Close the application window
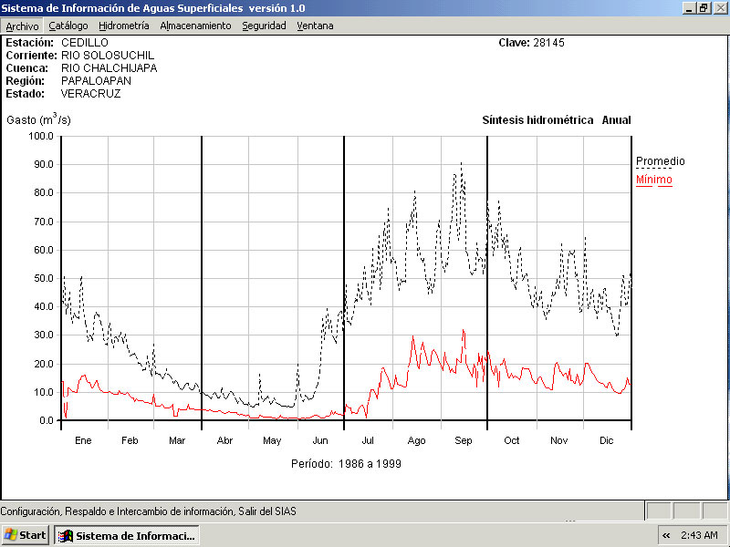The image size is (730, 547). coord(719,7)
